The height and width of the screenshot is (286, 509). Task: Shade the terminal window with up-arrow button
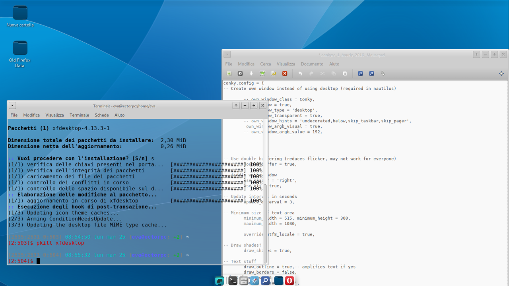[x=236, y=105]
